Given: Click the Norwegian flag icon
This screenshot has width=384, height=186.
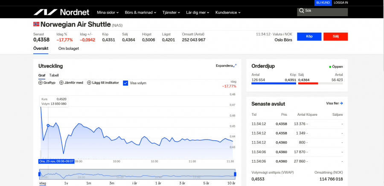Looking at the screenshot, I should pyautogui.click(x=36, y=25).
